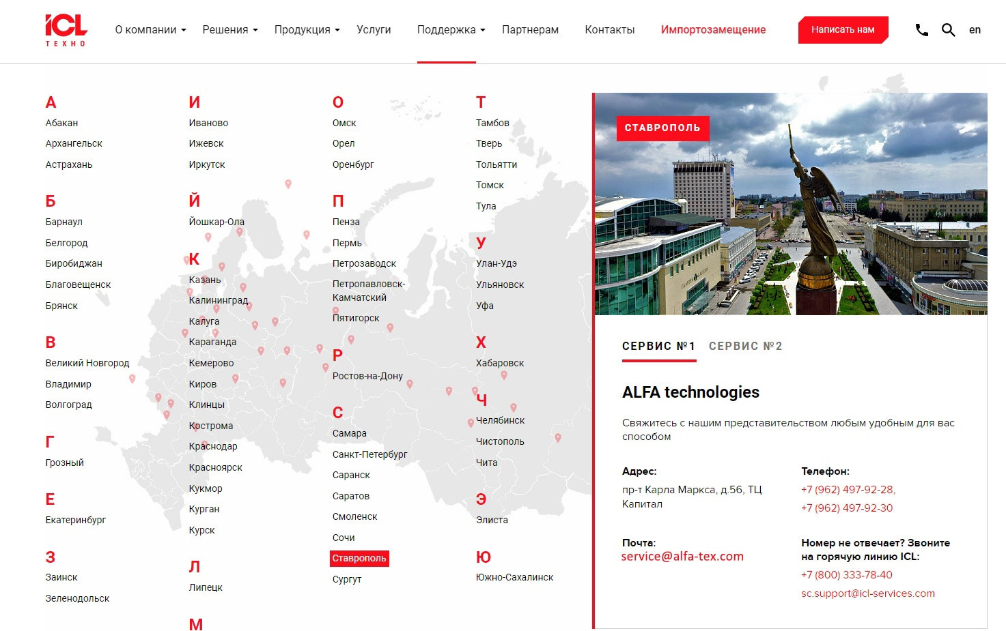Screen dimensions: 1006x631
Task: Select the city Калининград
Action: (x=219, y=301)
